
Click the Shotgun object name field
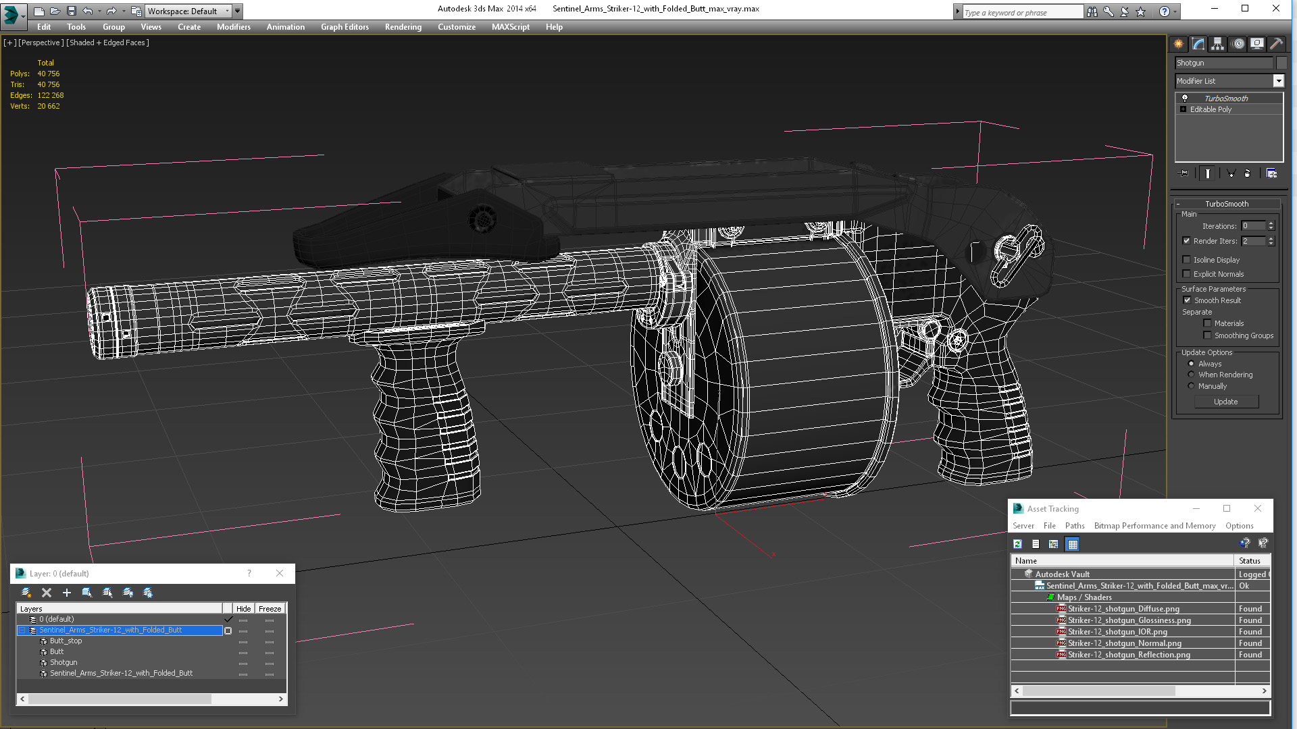(1224, 63)
